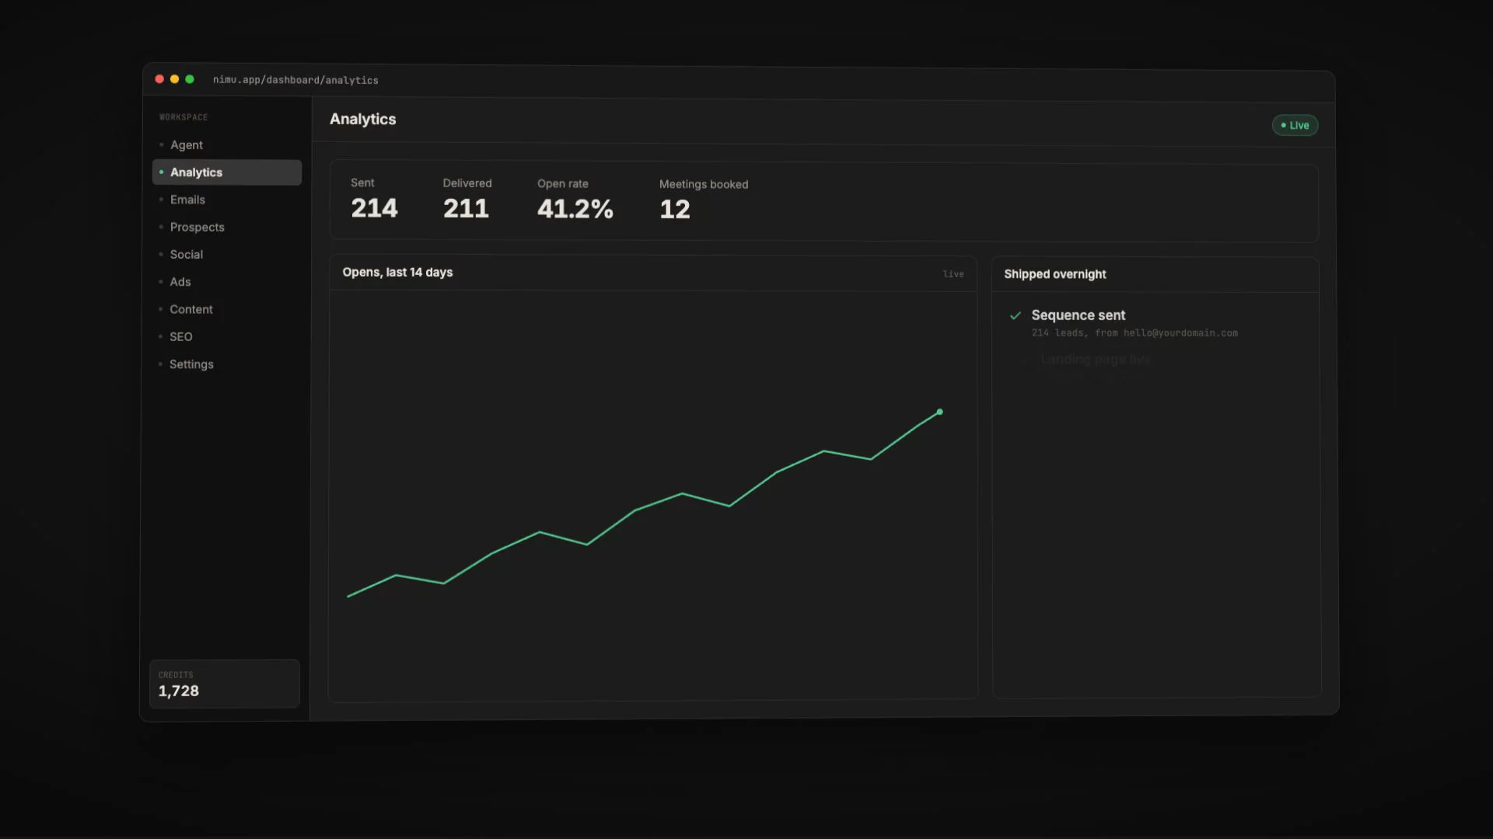Click the chart's latest data point dot

(x=939, y=412)
